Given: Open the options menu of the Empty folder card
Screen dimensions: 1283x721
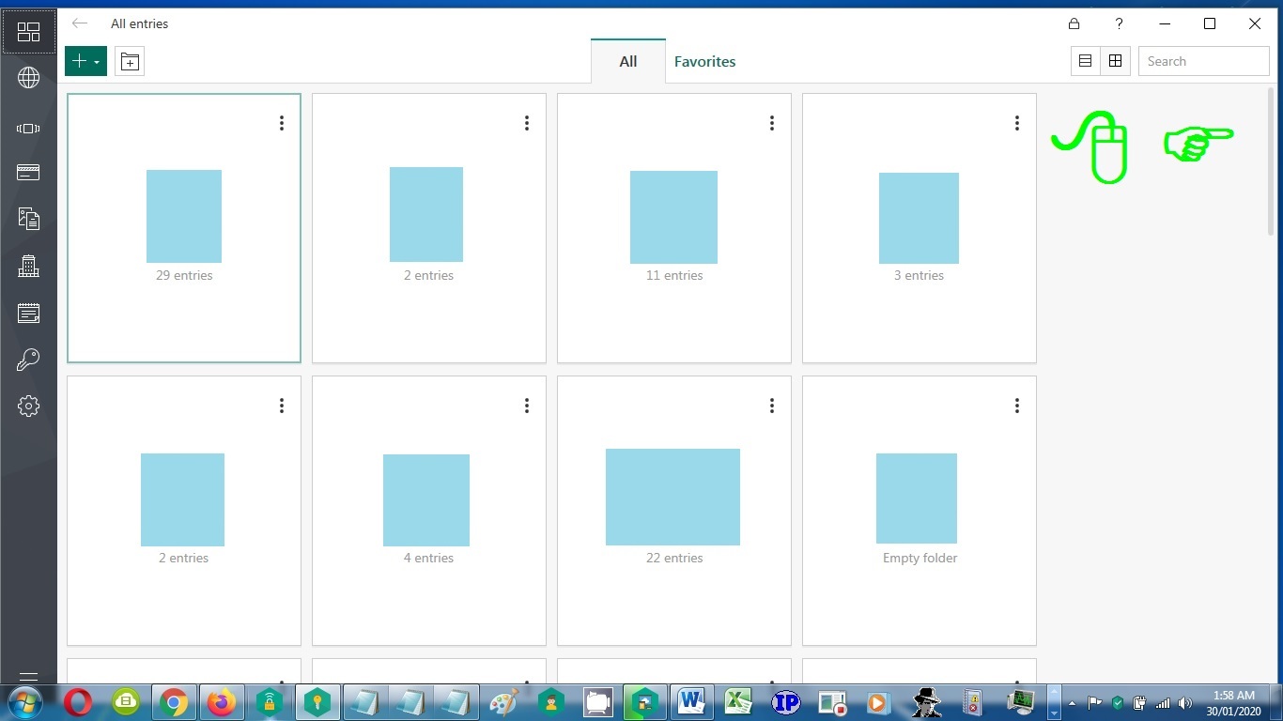Looking at the screenshot, I should point(1016,406).
